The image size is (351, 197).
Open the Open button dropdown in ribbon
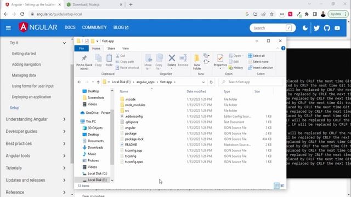click(243, 56)
